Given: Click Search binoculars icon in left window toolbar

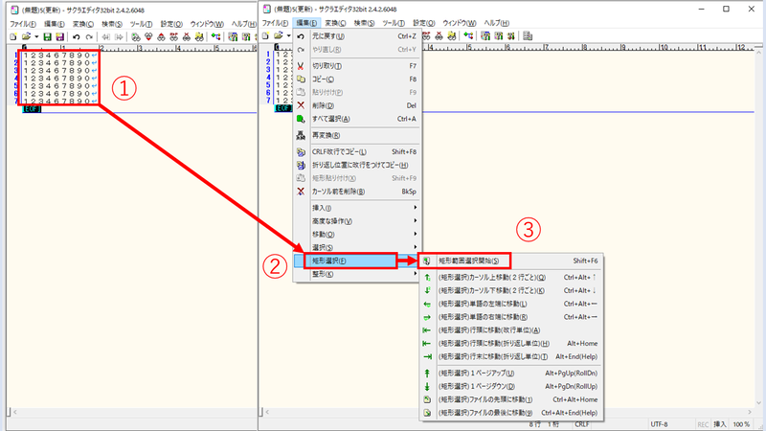Looking at the screenshot, I should click(136, 36).
